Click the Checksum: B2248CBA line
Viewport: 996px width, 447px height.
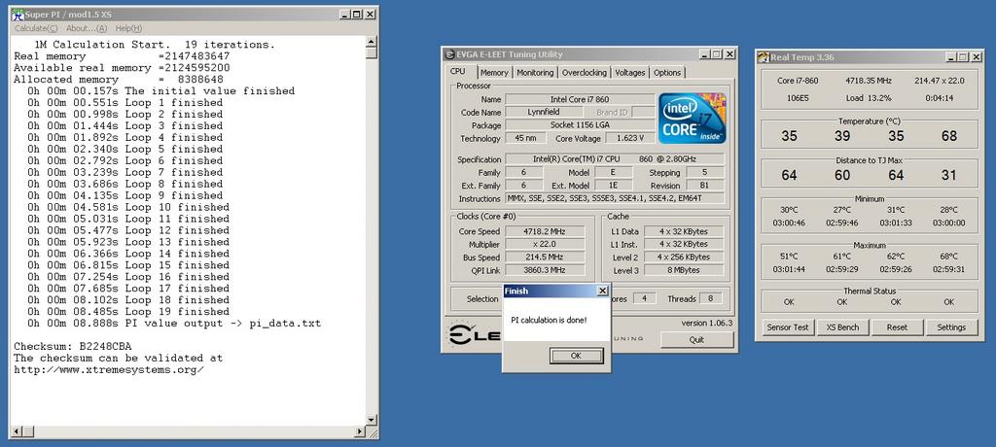point(73,347)
